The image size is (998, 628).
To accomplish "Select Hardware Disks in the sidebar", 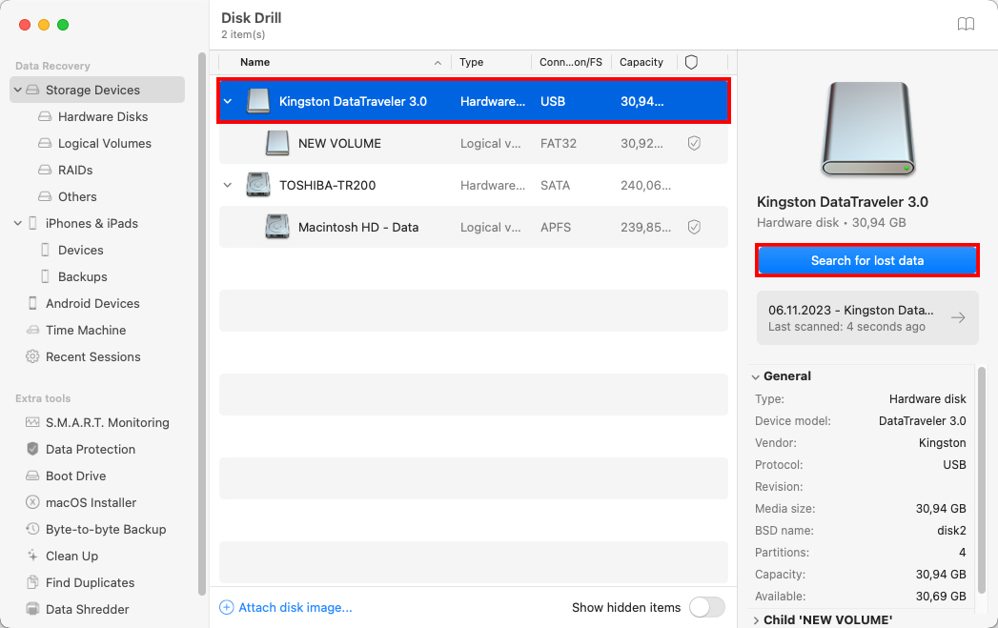I will pos(102,116).
